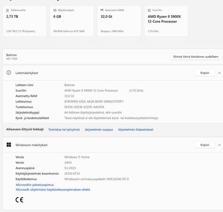Select device name value Batman in Laitteen nimi row
This screenshot has width=223, height=212.
coord(70,85)
